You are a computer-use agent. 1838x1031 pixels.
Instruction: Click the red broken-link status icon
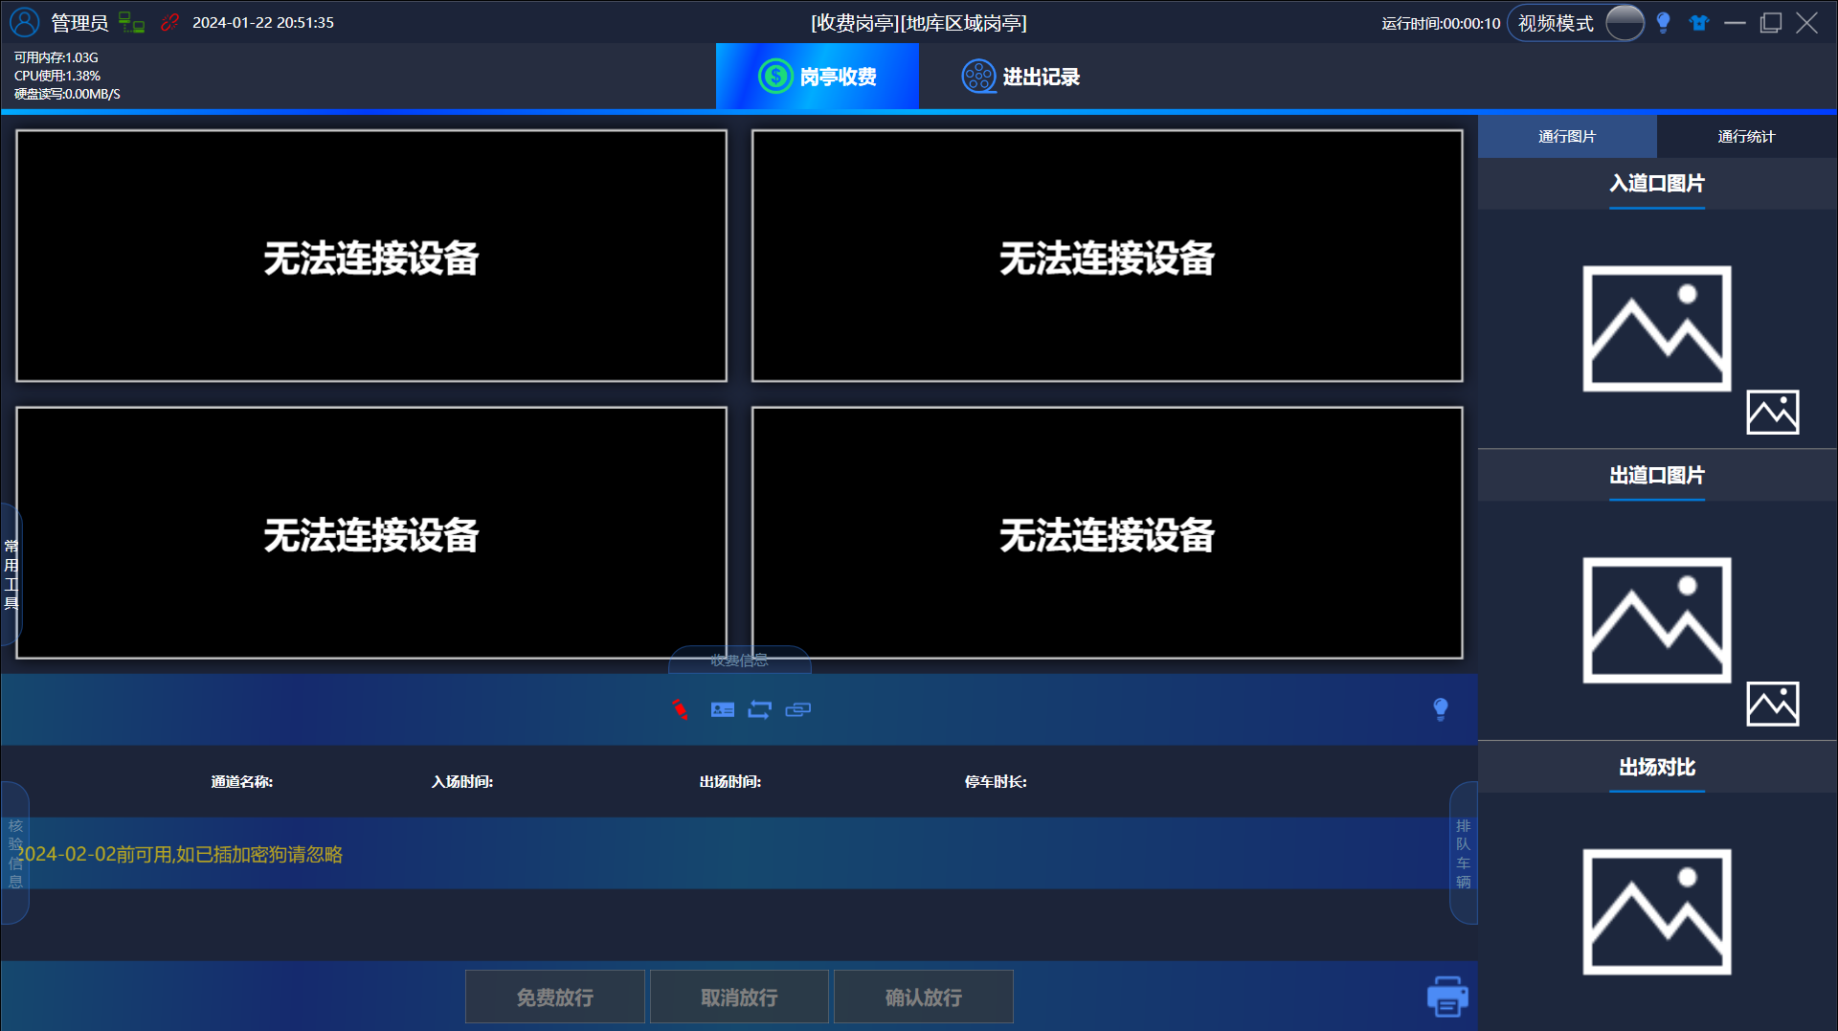tap(169, 22)
